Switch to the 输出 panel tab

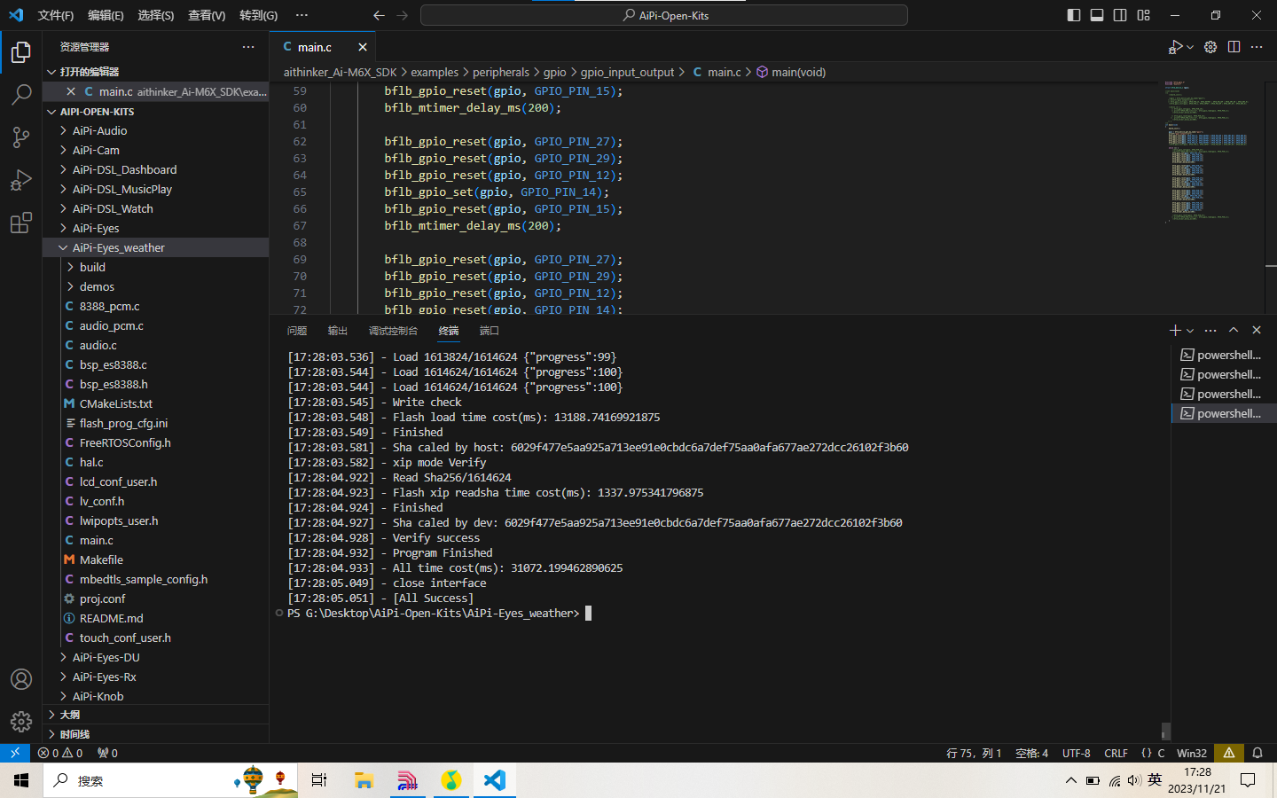pos(337,331)
